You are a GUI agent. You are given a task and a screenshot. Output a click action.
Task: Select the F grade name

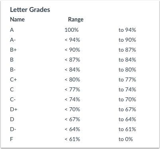click(12, 139)
